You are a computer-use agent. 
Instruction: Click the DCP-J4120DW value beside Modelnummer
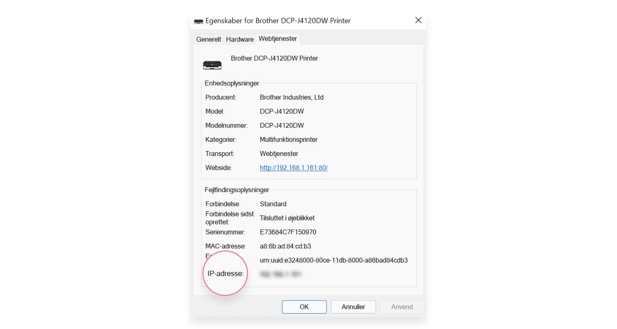[x=282, y=125]
